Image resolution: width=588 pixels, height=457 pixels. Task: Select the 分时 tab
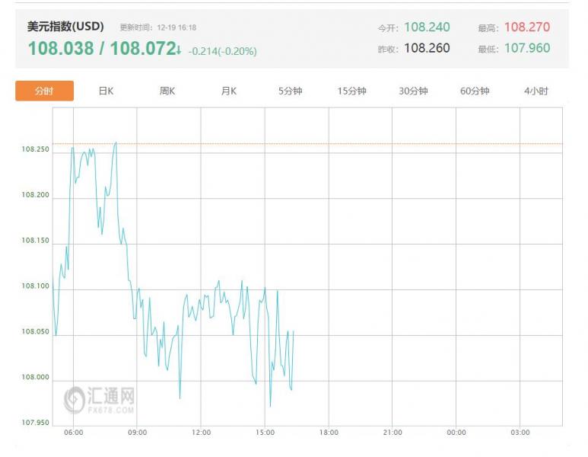[44, 91]
